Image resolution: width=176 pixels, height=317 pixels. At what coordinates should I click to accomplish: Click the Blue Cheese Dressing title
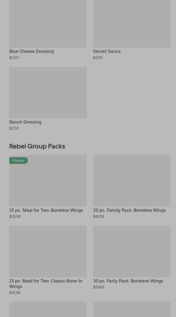pyautogui.click(x=31, y=51)
